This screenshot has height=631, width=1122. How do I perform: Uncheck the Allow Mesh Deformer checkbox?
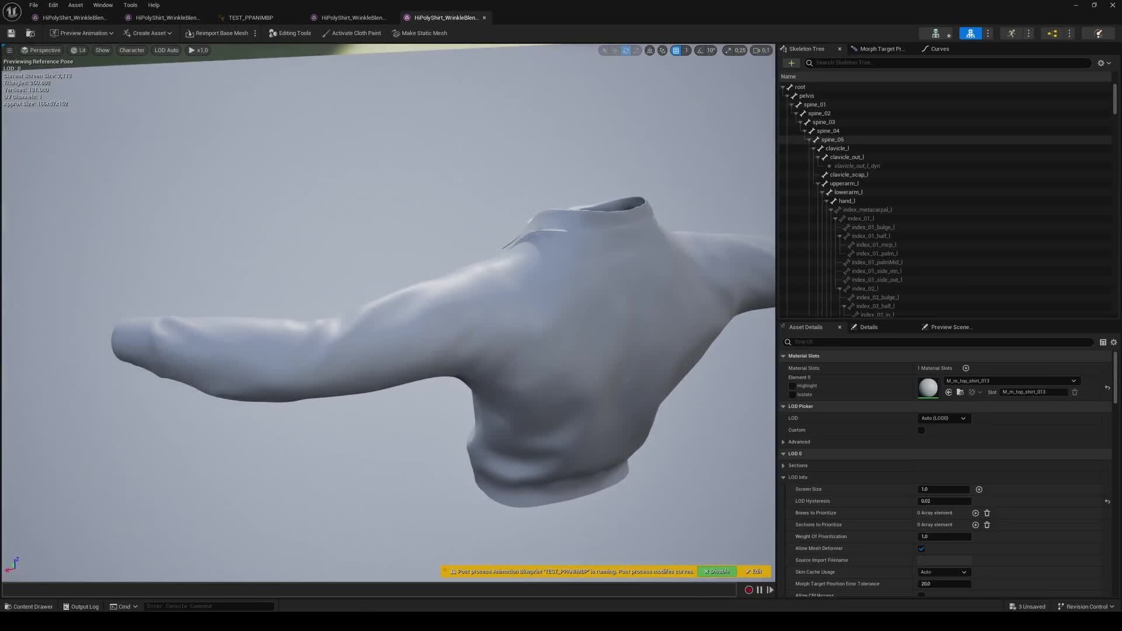pos(922,549)
